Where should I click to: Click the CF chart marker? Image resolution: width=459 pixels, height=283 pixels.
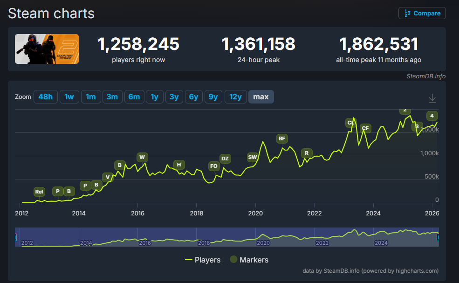(365, 128)
